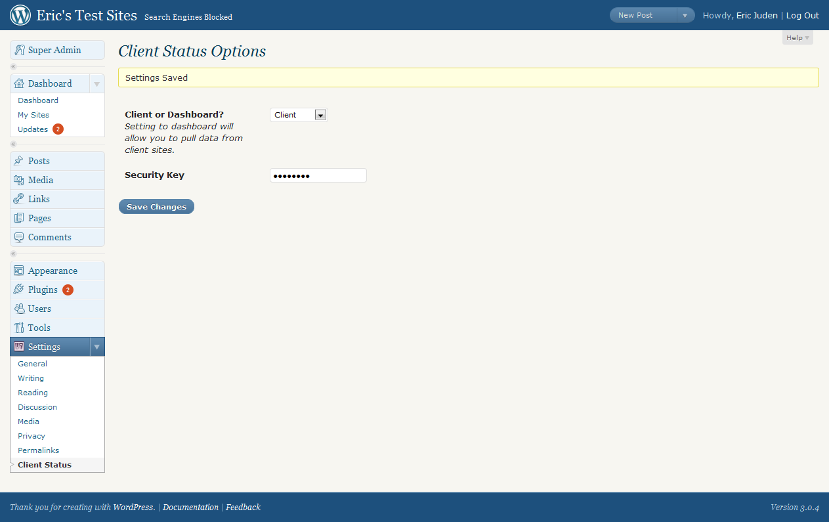Open the Links menu

[x=57, y=199]
